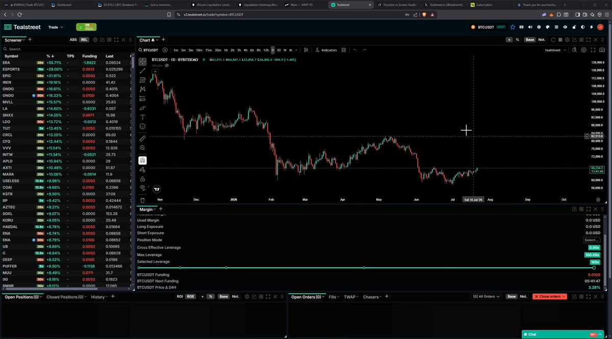Screen dimensions: 612x339
Task: Open the color theme palette icon
Action: 548,28
